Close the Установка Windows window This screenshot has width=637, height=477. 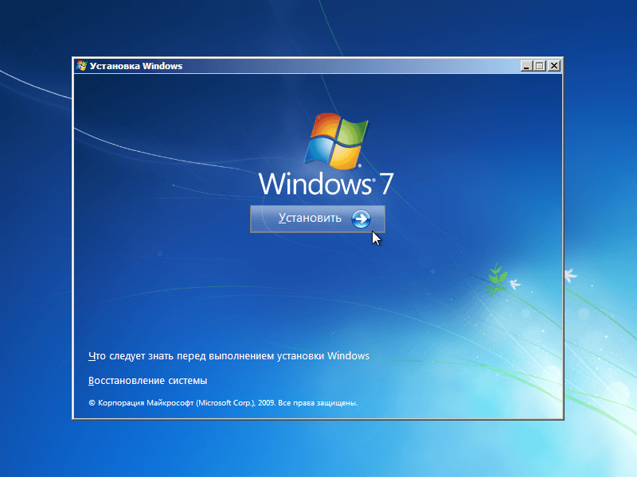click(x=553, y=66)
